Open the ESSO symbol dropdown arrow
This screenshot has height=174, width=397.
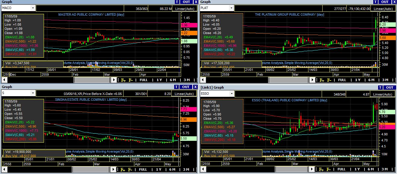click(231, 94)
